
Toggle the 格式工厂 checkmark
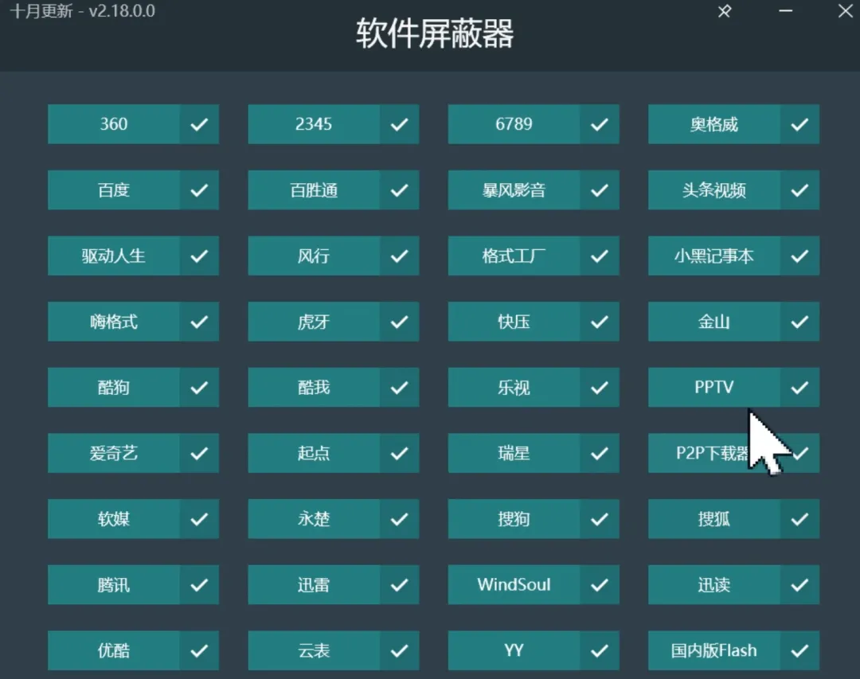click(x=600, y=256)
